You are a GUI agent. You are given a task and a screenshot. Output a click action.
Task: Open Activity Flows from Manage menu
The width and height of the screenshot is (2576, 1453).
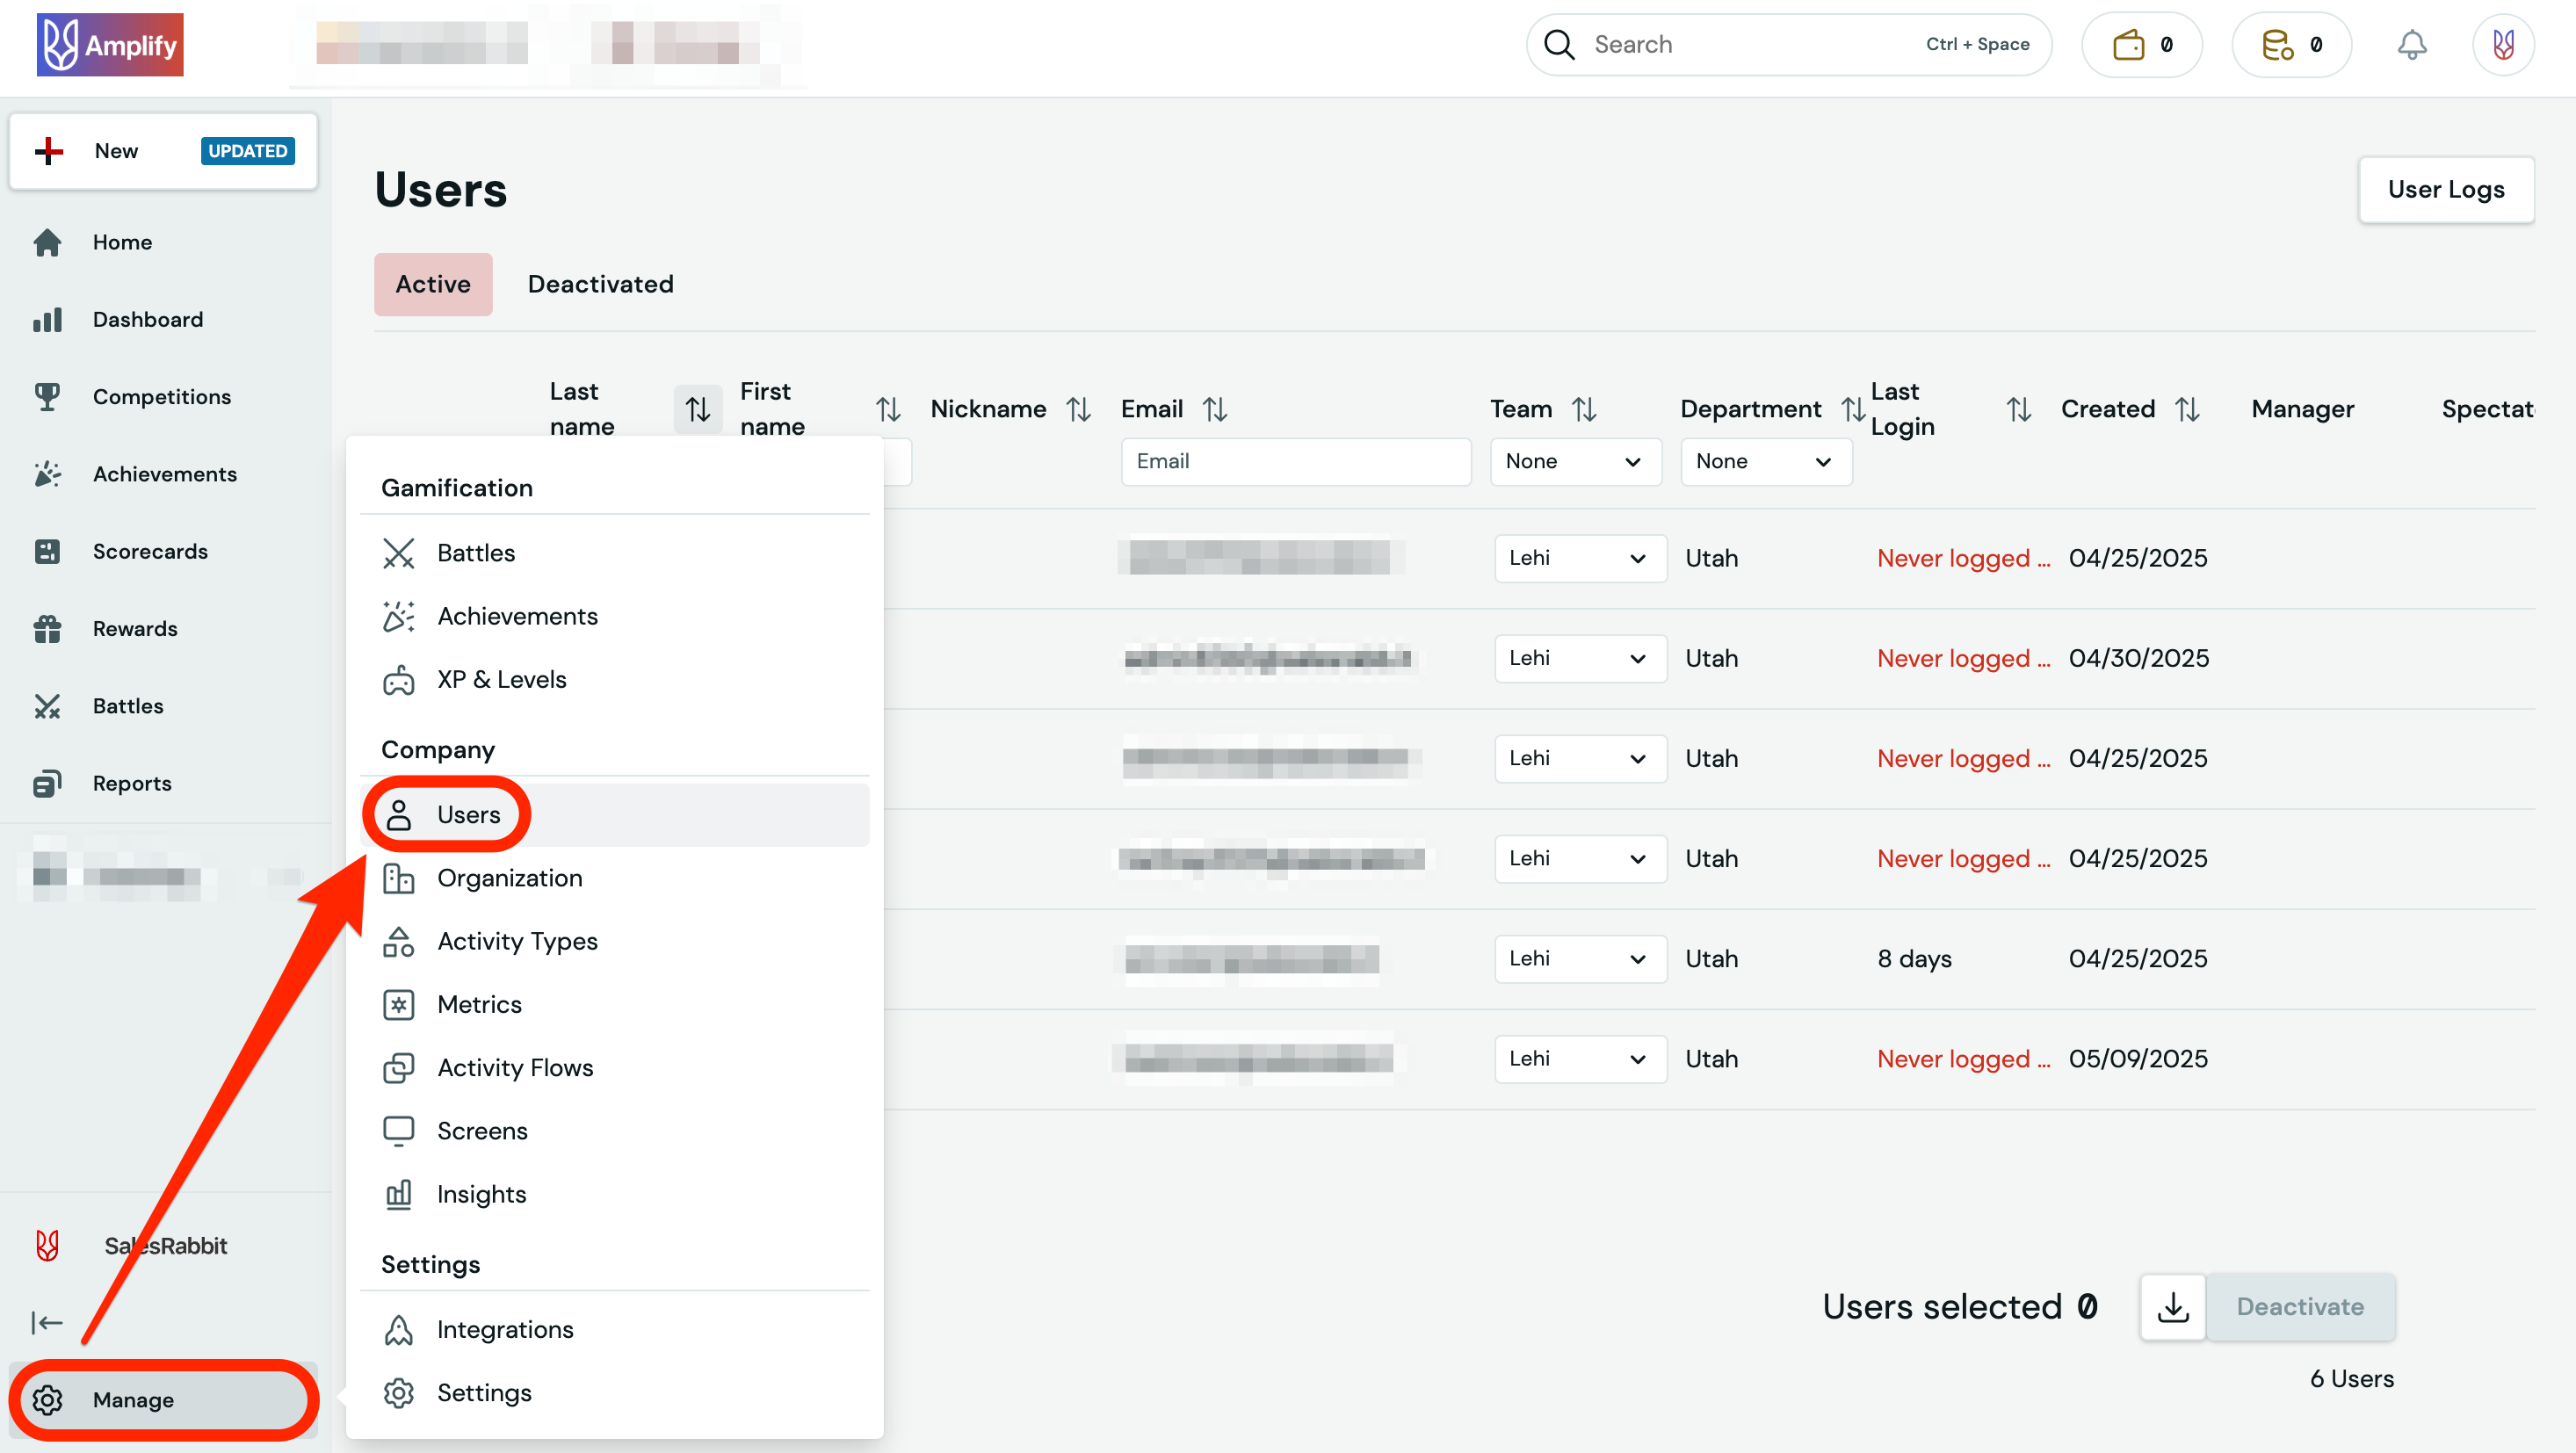pyautogui.click(x=514, y=1067)
